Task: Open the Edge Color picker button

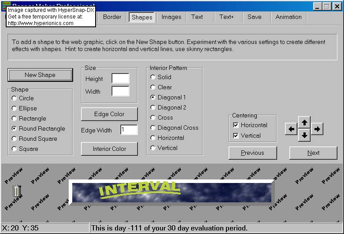Action: click(109, 114)
